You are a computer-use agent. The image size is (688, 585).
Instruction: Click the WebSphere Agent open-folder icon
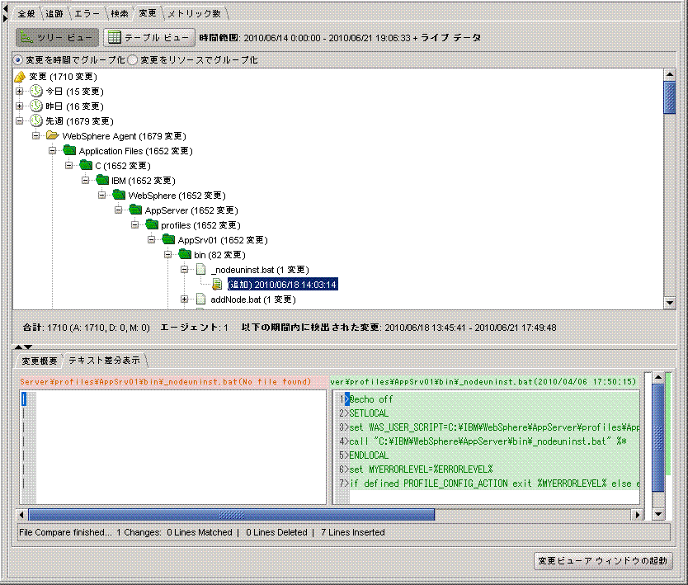53,135
